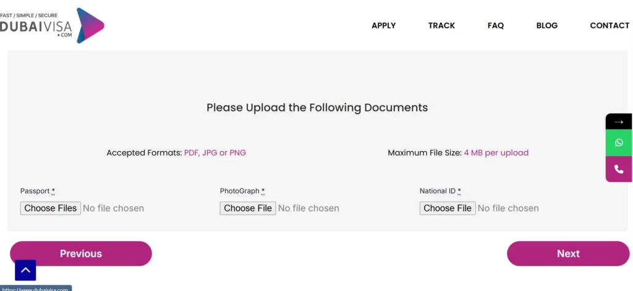Image resolution: width=633 pixels, height=291 pixels.
Task: Click the PDF, JPG or PNG formats text
Action: [x=215, y=153]
